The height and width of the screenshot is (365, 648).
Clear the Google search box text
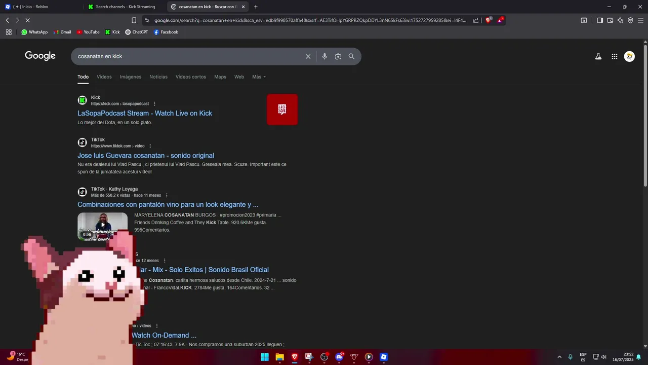pos(308,56)
